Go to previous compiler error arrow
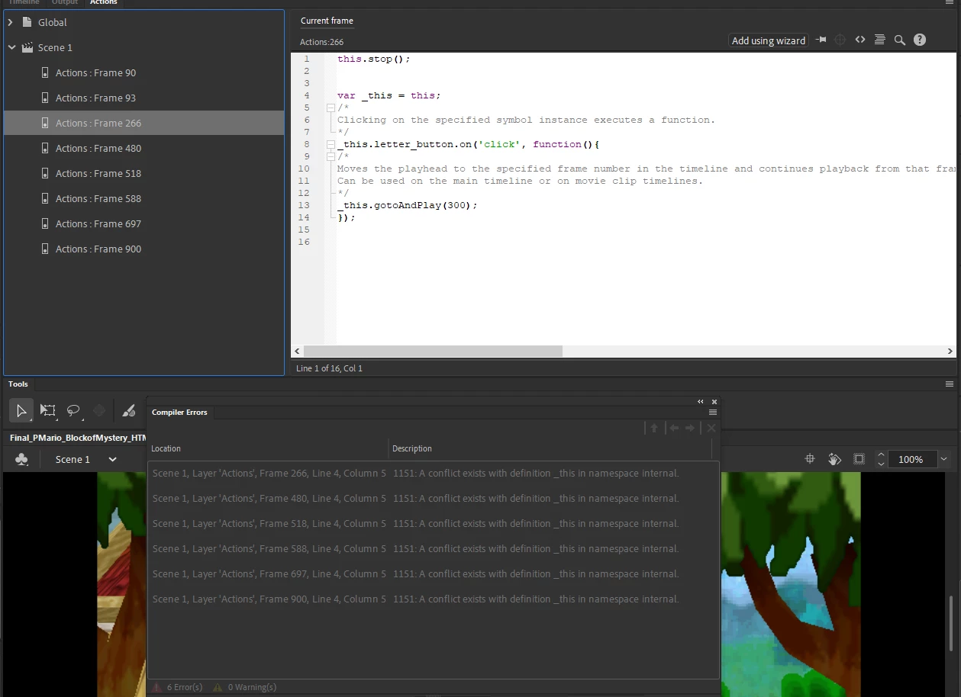 [674, 429]
